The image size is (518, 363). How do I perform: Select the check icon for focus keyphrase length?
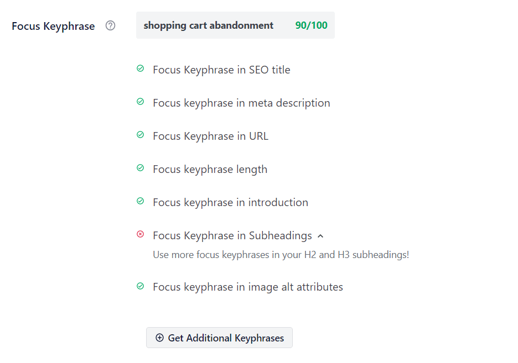(x=140, y=168)
